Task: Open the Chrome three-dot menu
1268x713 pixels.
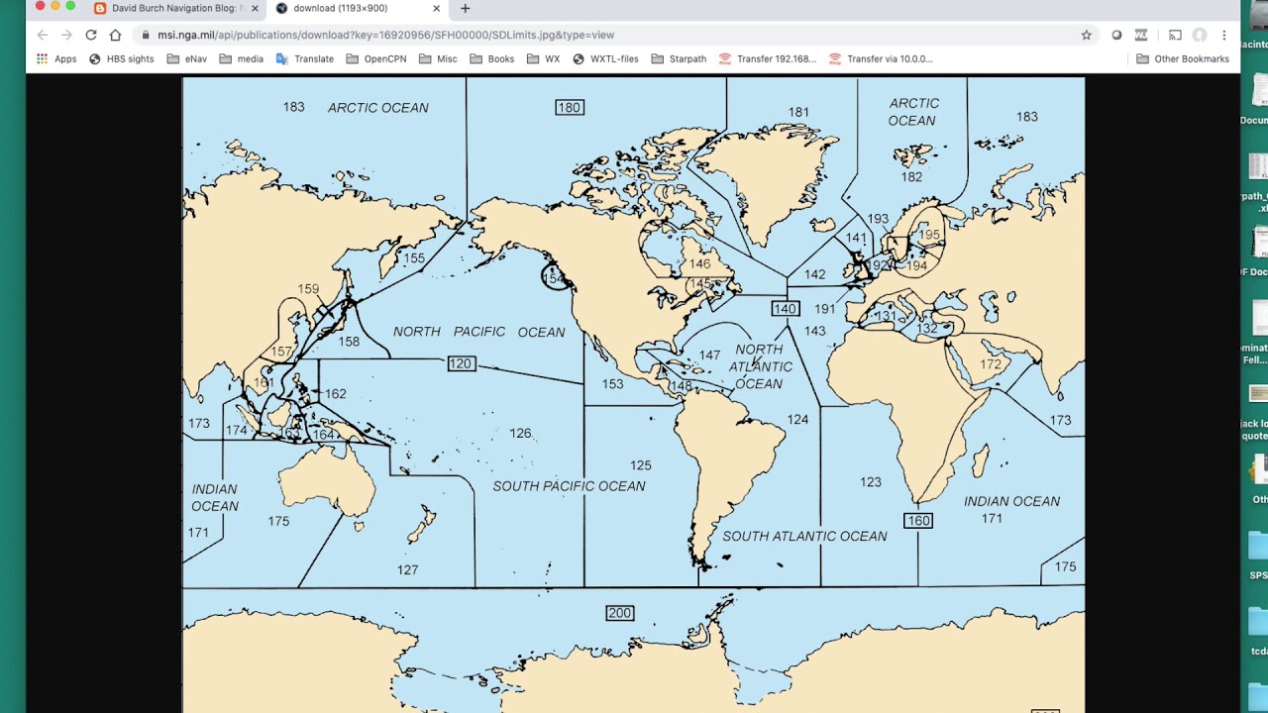Action: pyautogui.click(x=1224, y=35)
